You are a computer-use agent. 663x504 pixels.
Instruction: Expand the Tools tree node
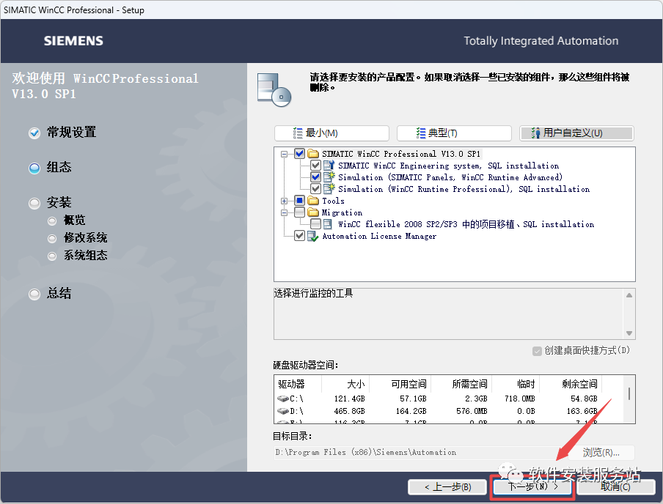click(x=284, y=201)
